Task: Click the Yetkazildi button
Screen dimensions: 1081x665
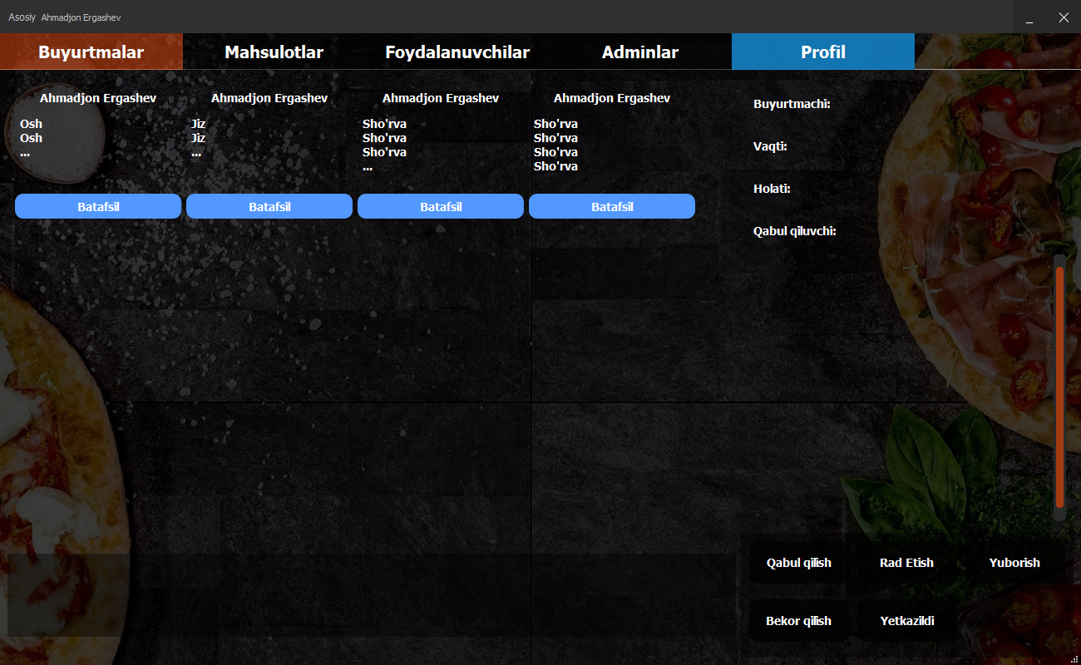Action: point(906,620)
